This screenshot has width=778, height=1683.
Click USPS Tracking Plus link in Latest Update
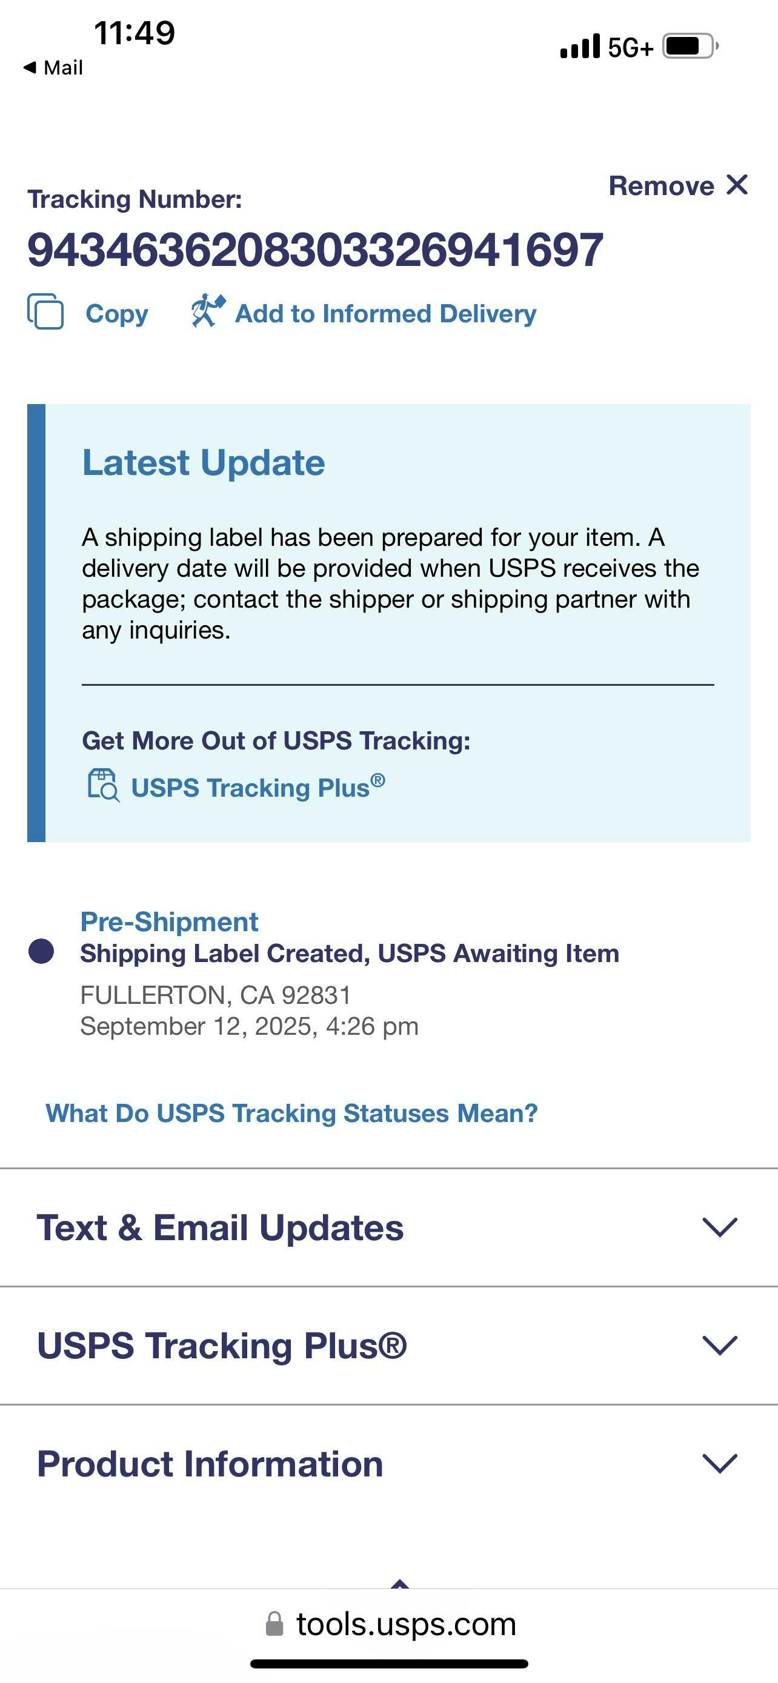click(x=258, y=787)
